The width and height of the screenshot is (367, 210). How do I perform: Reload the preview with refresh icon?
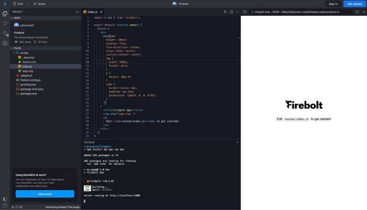click(245, 12)
